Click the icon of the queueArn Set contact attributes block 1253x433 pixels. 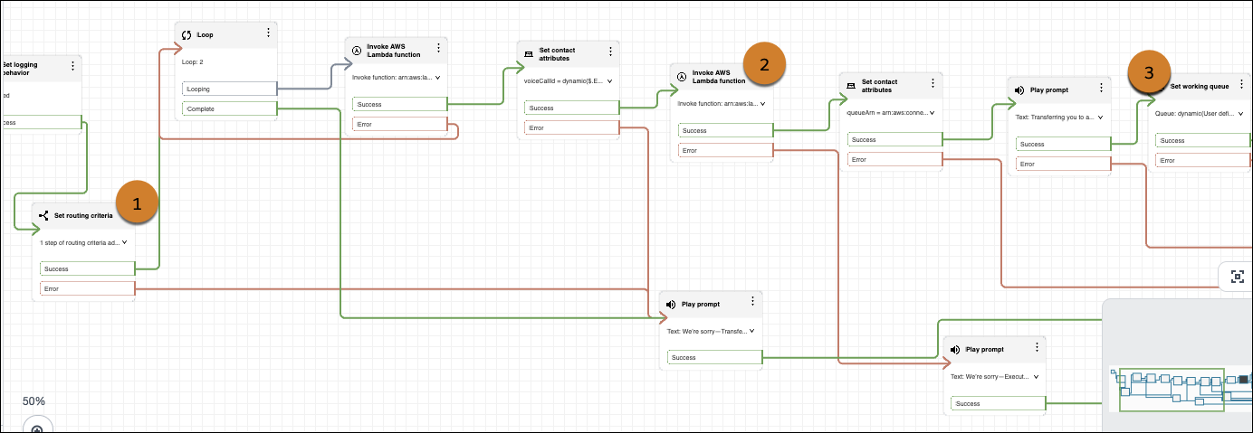(x=852, y=87)
